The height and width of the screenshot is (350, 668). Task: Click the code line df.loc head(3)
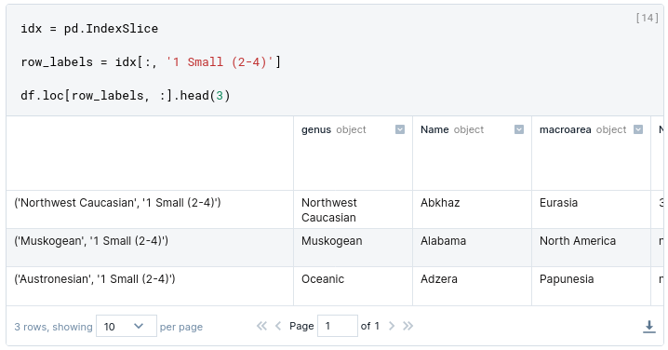click(x=126, y=96)
